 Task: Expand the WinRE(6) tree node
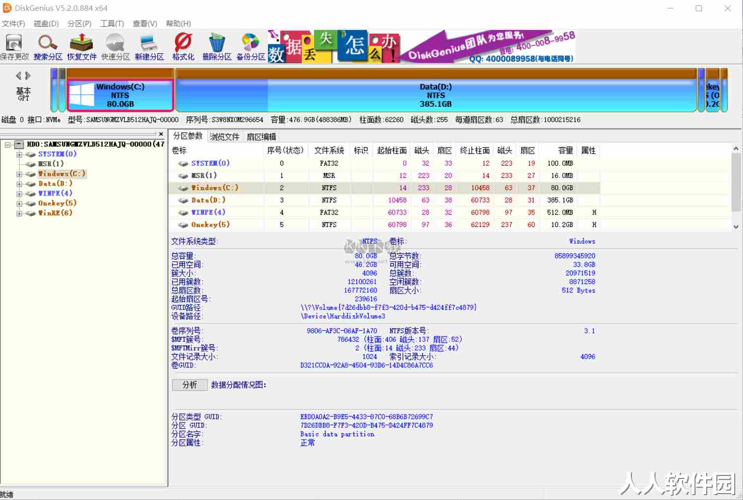tap(19, 213)
